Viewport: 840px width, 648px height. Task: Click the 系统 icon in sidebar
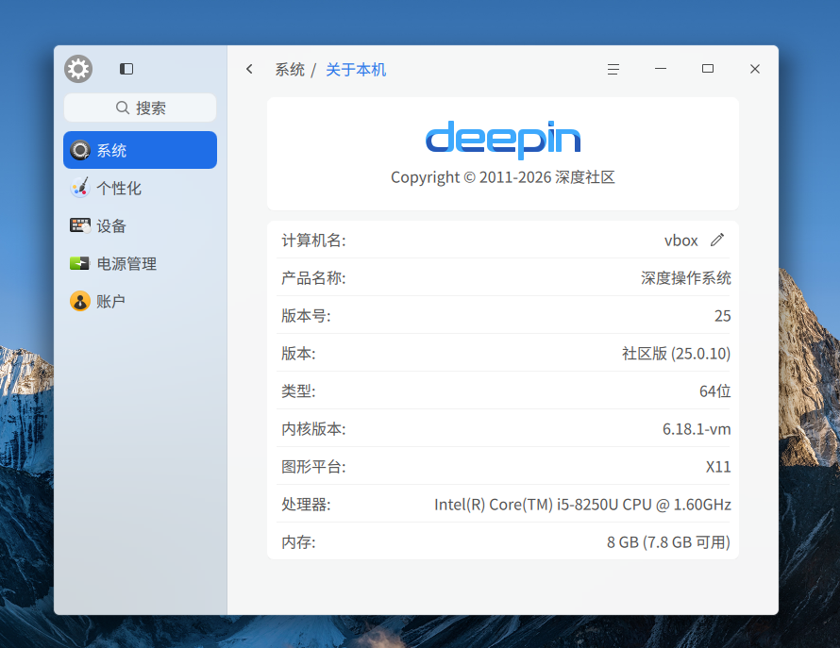tap(80, 150)
